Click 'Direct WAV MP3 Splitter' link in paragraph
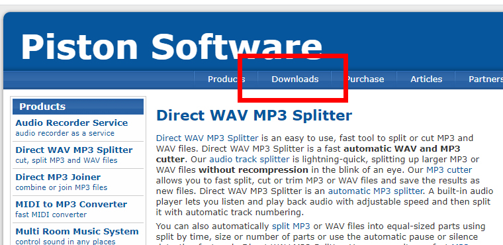Viewport: 503px width, 245px height. tap(207, 138)
